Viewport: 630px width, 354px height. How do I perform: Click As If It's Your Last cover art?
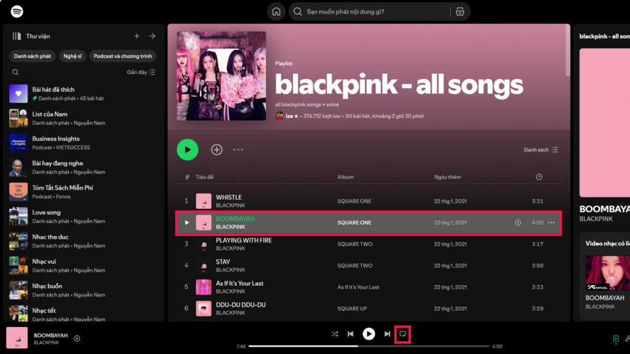pos(203,287)
